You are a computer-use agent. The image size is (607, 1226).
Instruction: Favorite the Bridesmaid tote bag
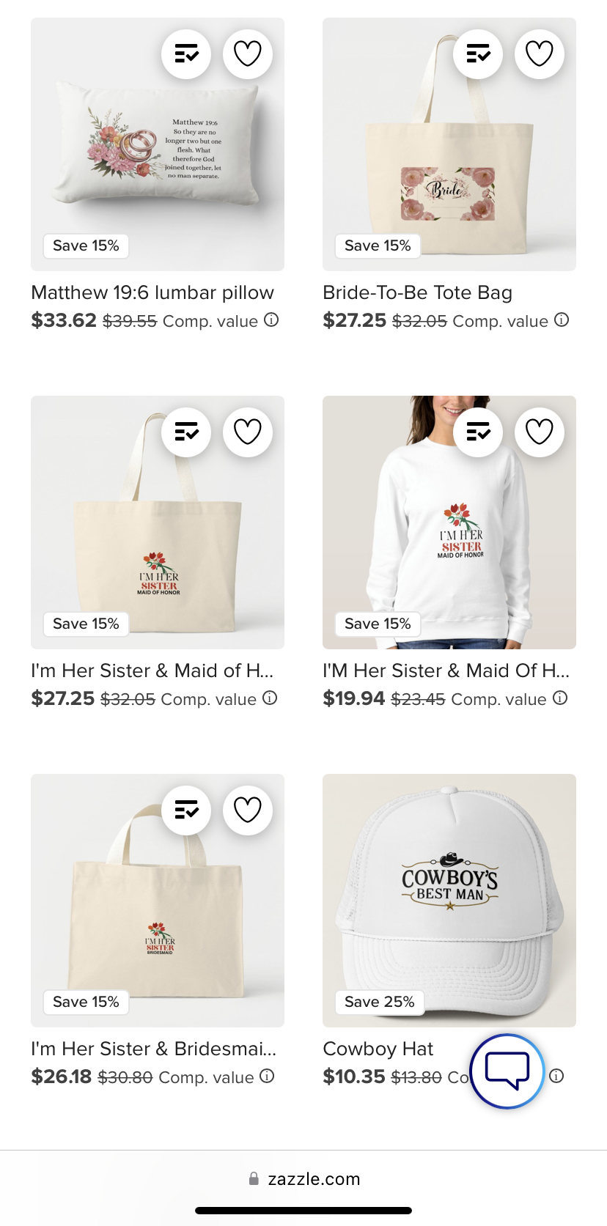tap(248, 810)
